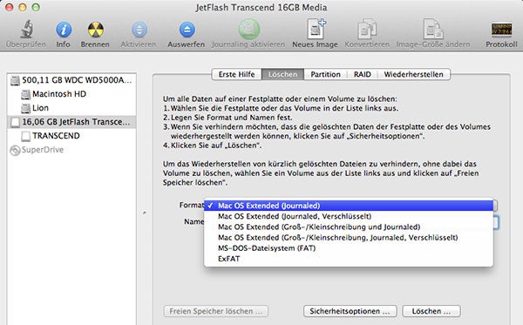Select the TRANSCEND volume in sidebar
Image resolution: width=523 pixels, height=325 pixels.
71,136
